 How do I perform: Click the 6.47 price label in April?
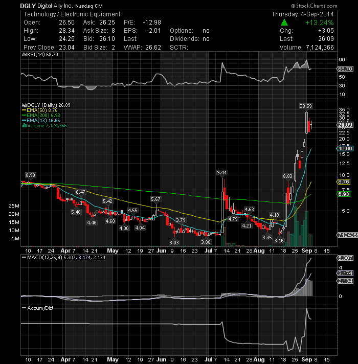(x=80, y=192)
